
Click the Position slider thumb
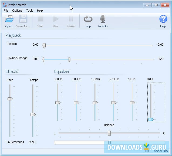[44, 46]
